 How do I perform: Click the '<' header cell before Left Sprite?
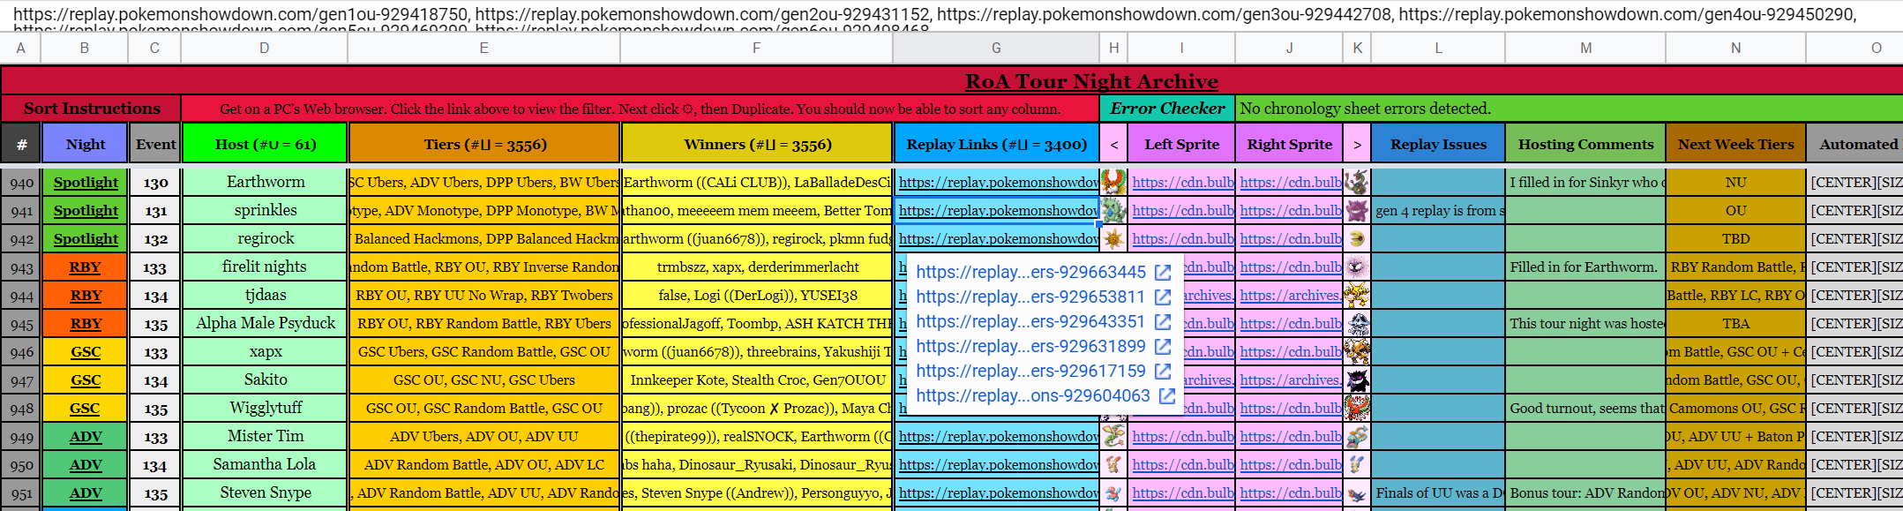coord(1113,144)
